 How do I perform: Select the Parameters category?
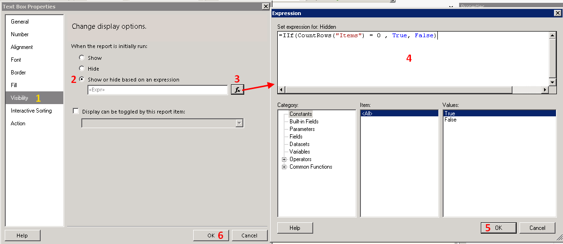[x=302, y=129]
